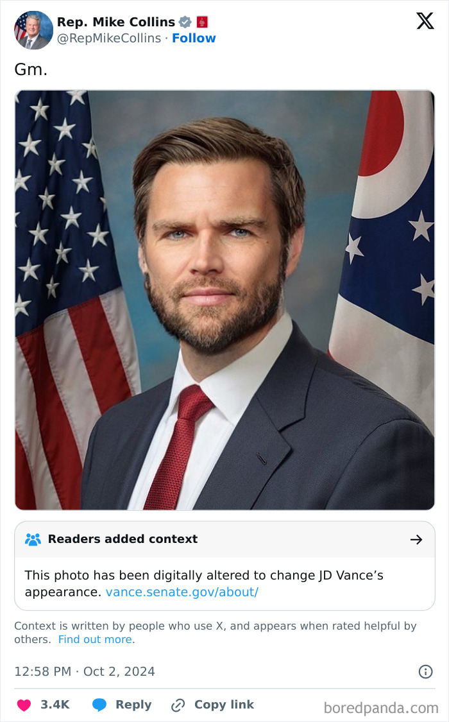Follow Rep. Mike Collins

194,38
